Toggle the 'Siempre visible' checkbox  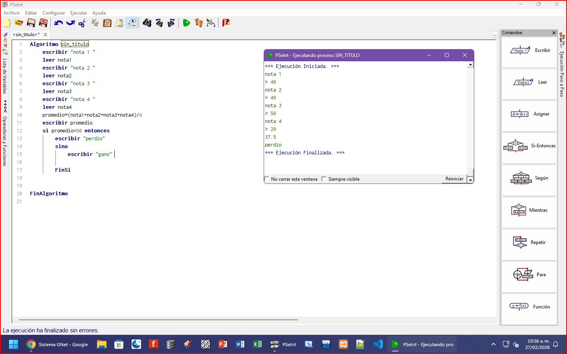324,179
